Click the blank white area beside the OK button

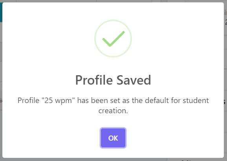click(167, 138)
